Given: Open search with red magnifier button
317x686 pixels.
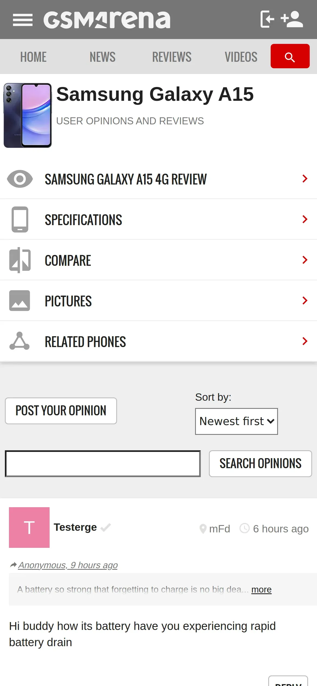Looking at the screenshot, I should pyautogui.click(x=290, y=56).
